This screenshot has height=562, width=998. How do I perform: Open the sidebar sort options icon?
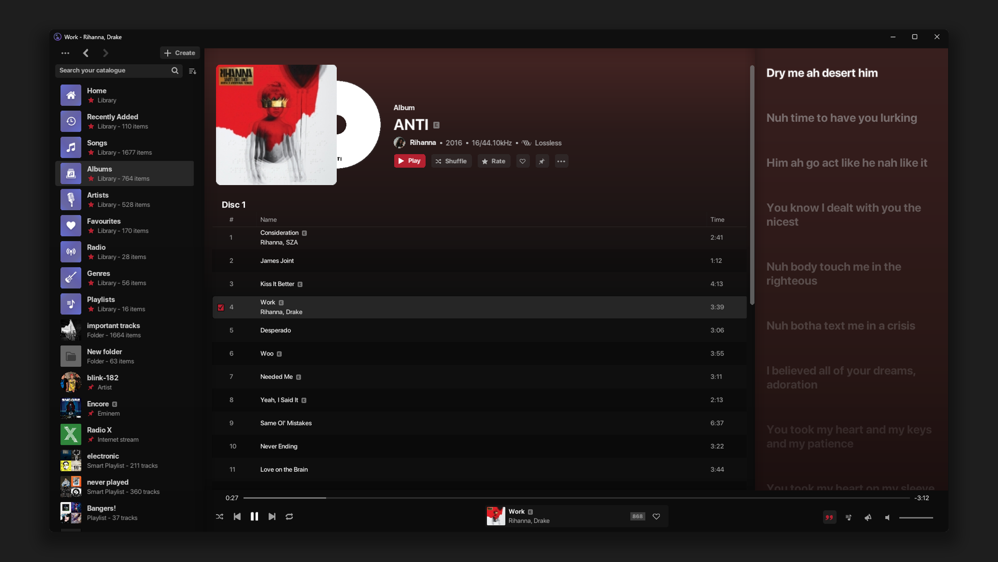193,71
